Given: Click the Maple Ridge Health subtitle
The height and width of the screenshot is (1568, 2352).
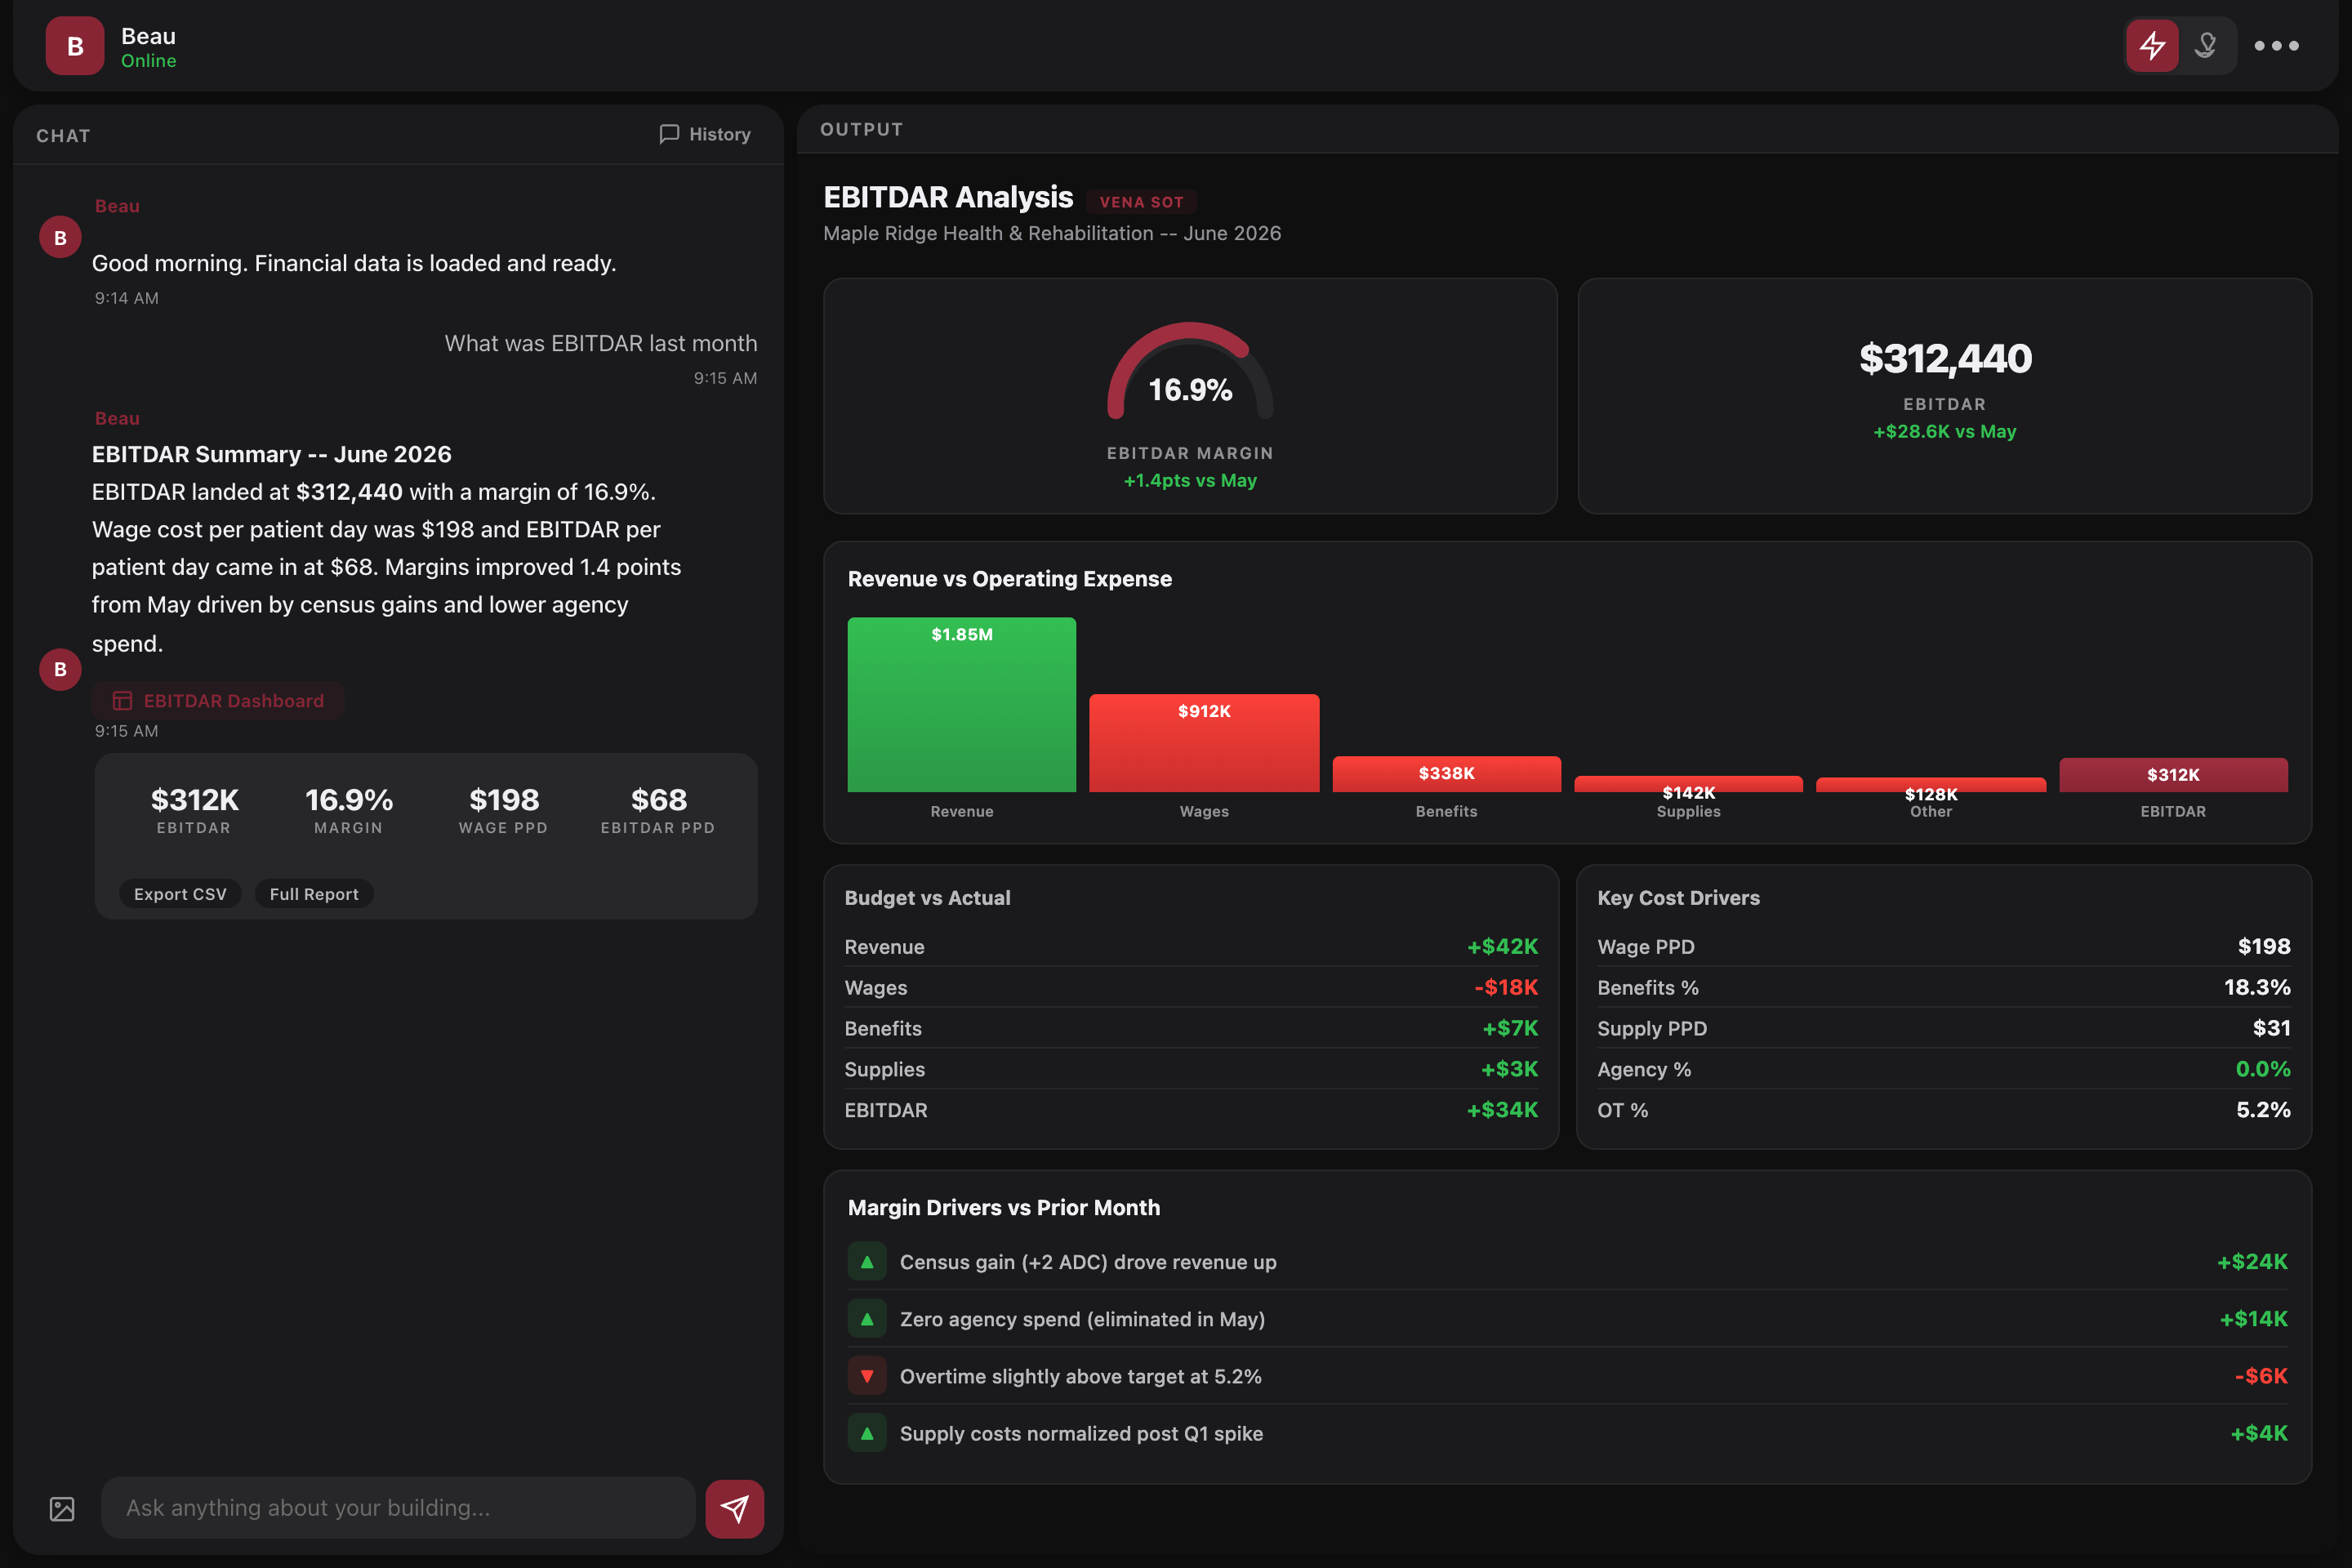Looking at the screenshot, I should 1052,233.
